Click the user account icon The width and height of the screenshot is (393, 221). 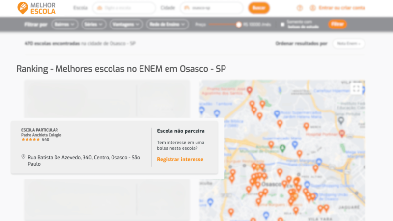click(x=313, y=8)
